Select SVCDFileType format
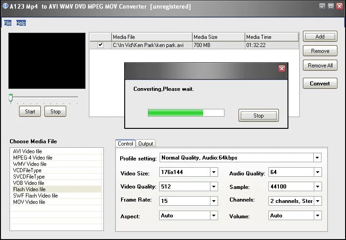The image size is (346, 240). pos(56,176)
